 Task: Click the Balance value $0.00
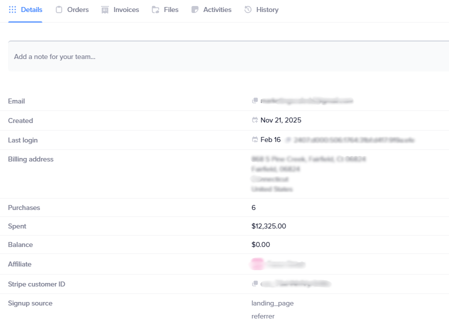[260, 245]
